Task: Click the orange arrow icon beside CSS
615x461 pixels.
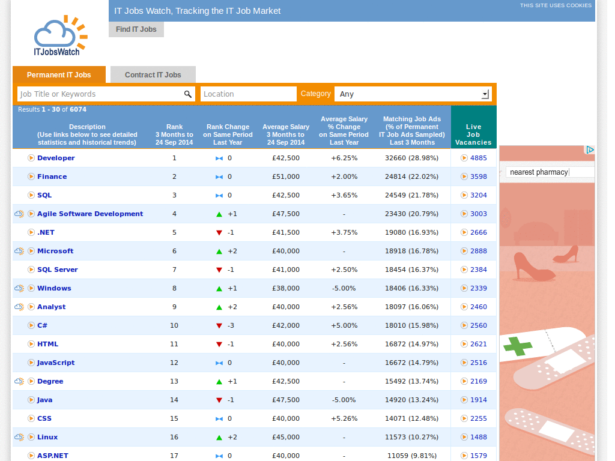Action: (31, 418)
